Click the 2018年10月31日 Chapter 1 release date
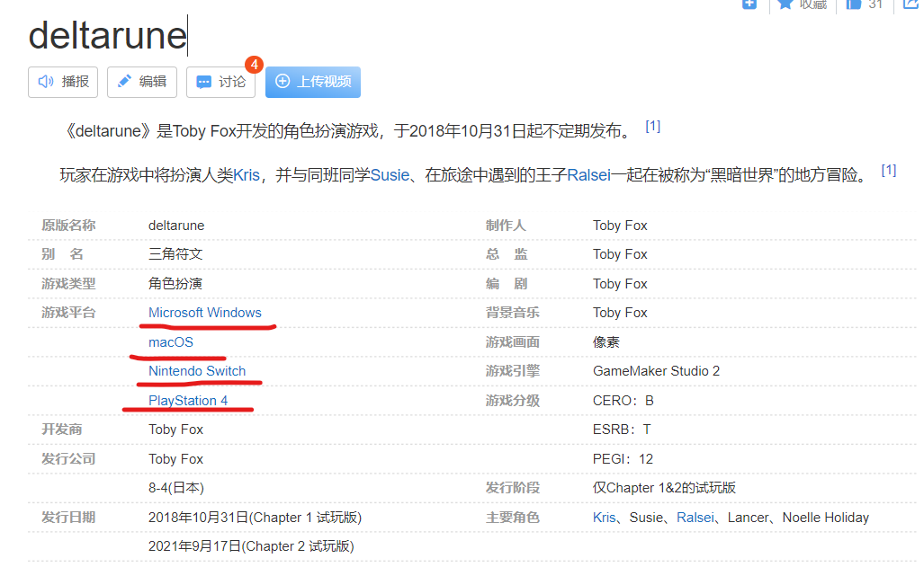 pos(256,518)
